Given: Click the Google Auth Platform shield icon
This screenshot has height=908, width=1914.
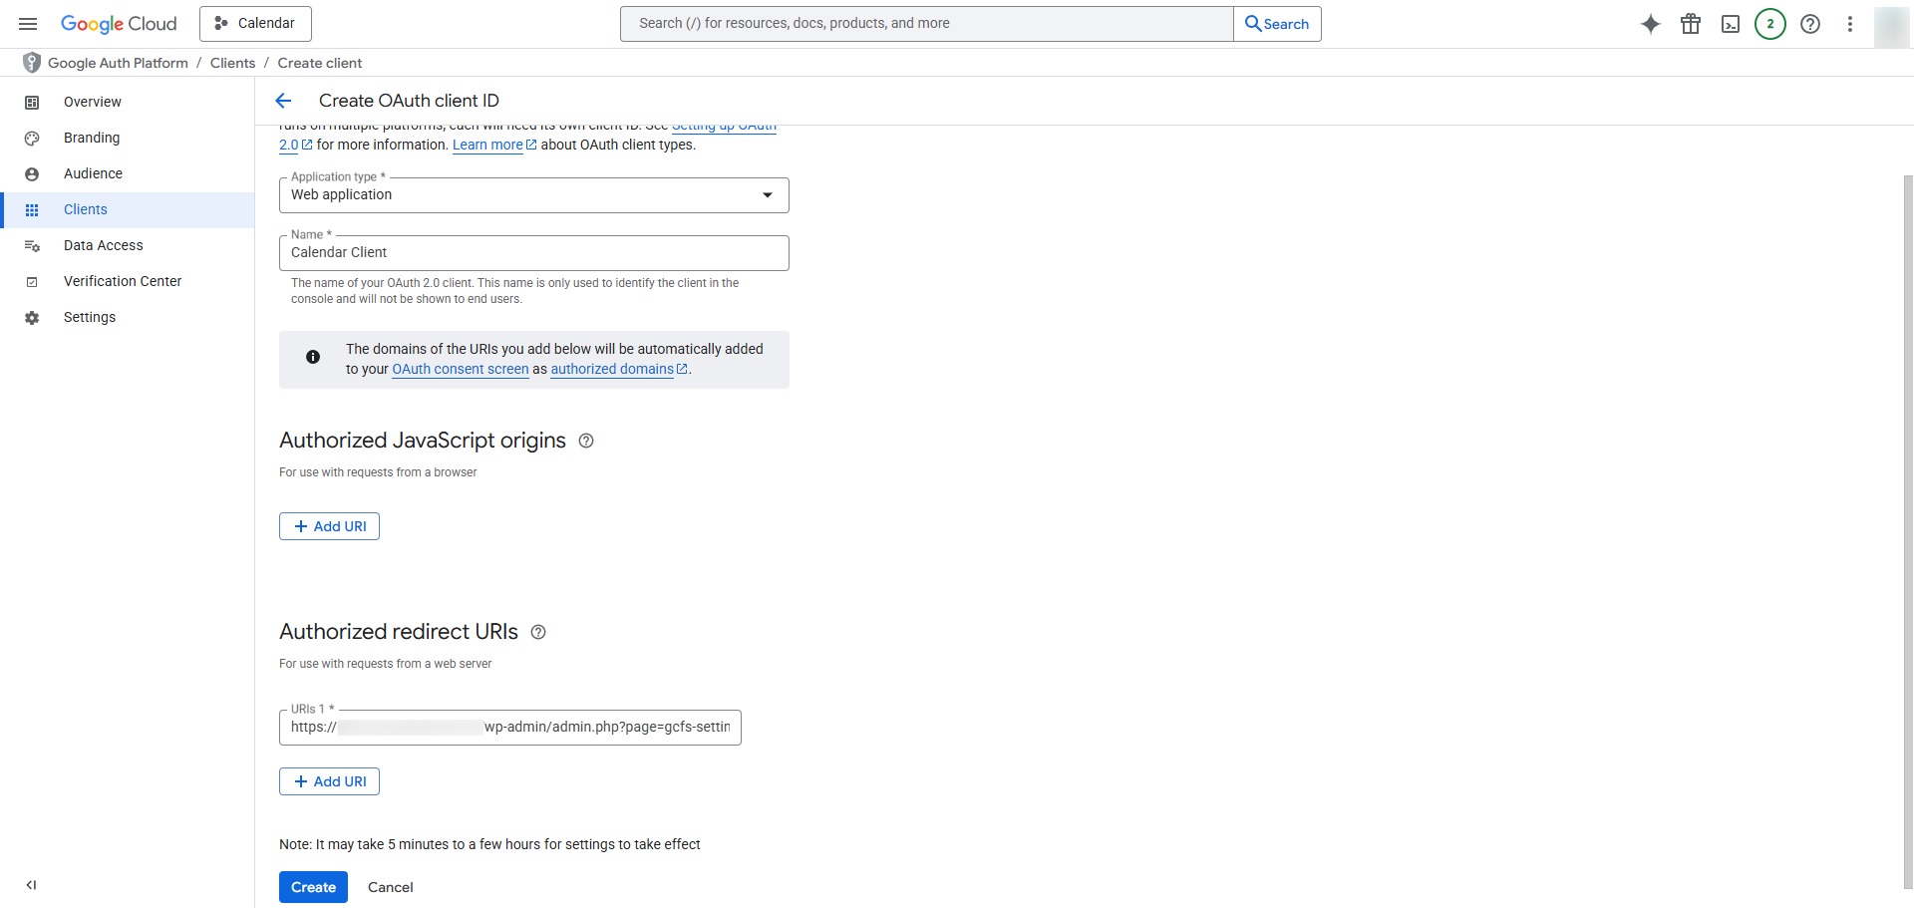Looking at the screenshot, I should point(32,63).
